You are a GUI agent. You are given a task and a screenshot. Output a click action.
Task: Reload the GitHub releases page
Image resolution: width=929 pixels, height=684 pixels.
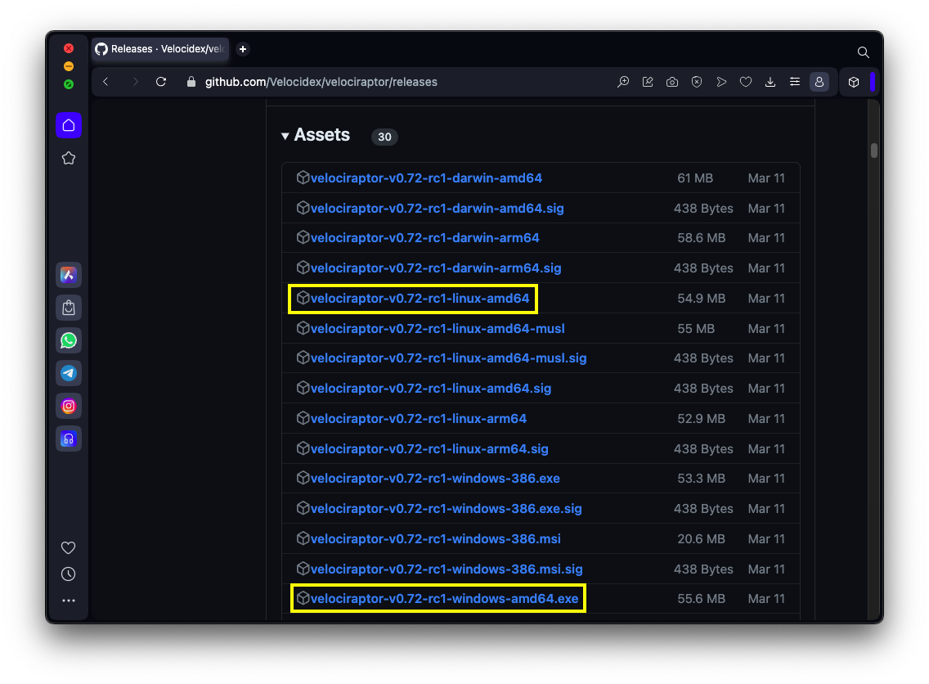tap(161, 82)
